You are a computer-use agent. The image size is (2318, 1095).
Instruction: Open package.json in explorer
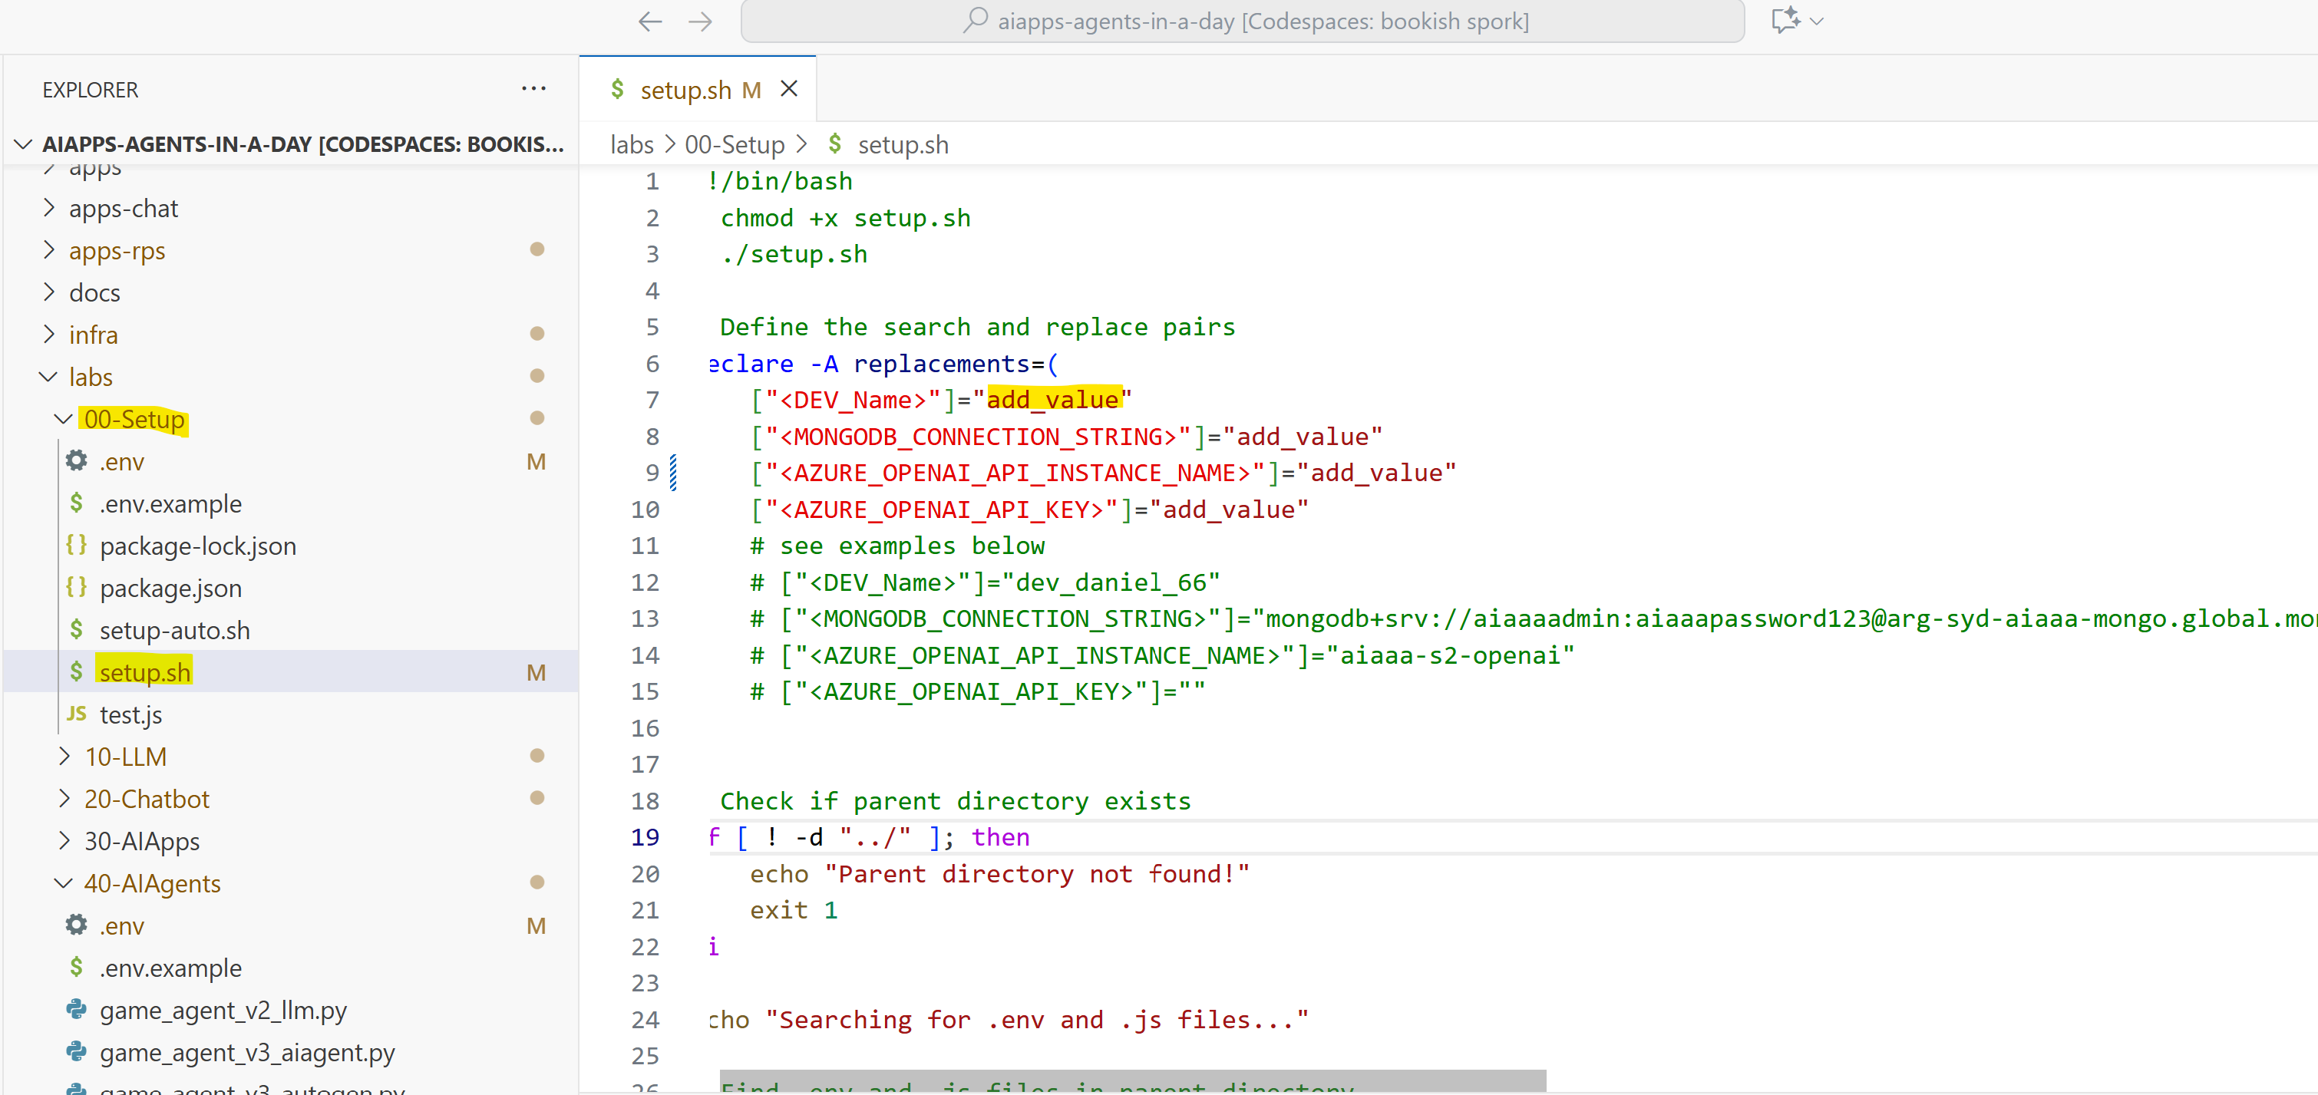coord(170,589)
